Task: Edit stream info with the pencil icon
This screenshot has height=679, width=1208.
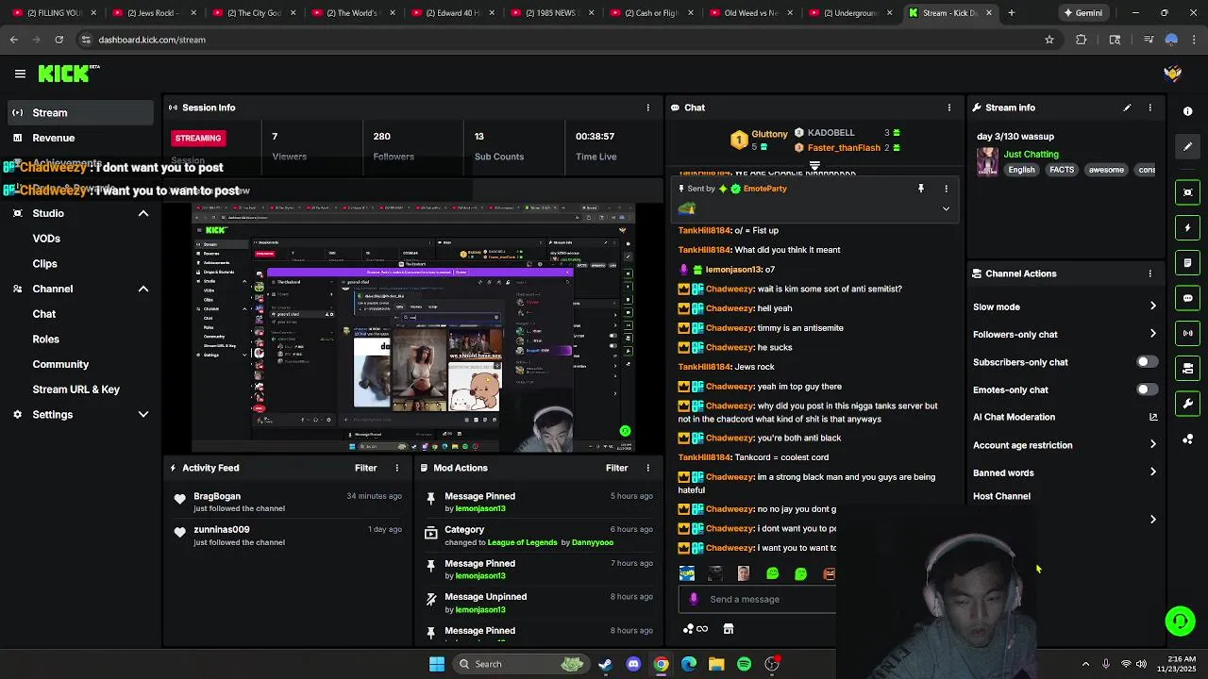Action: [1127, 108]
